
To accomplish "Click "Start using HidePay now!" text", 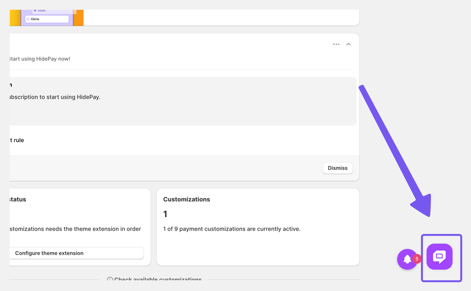I will (40, 59).
